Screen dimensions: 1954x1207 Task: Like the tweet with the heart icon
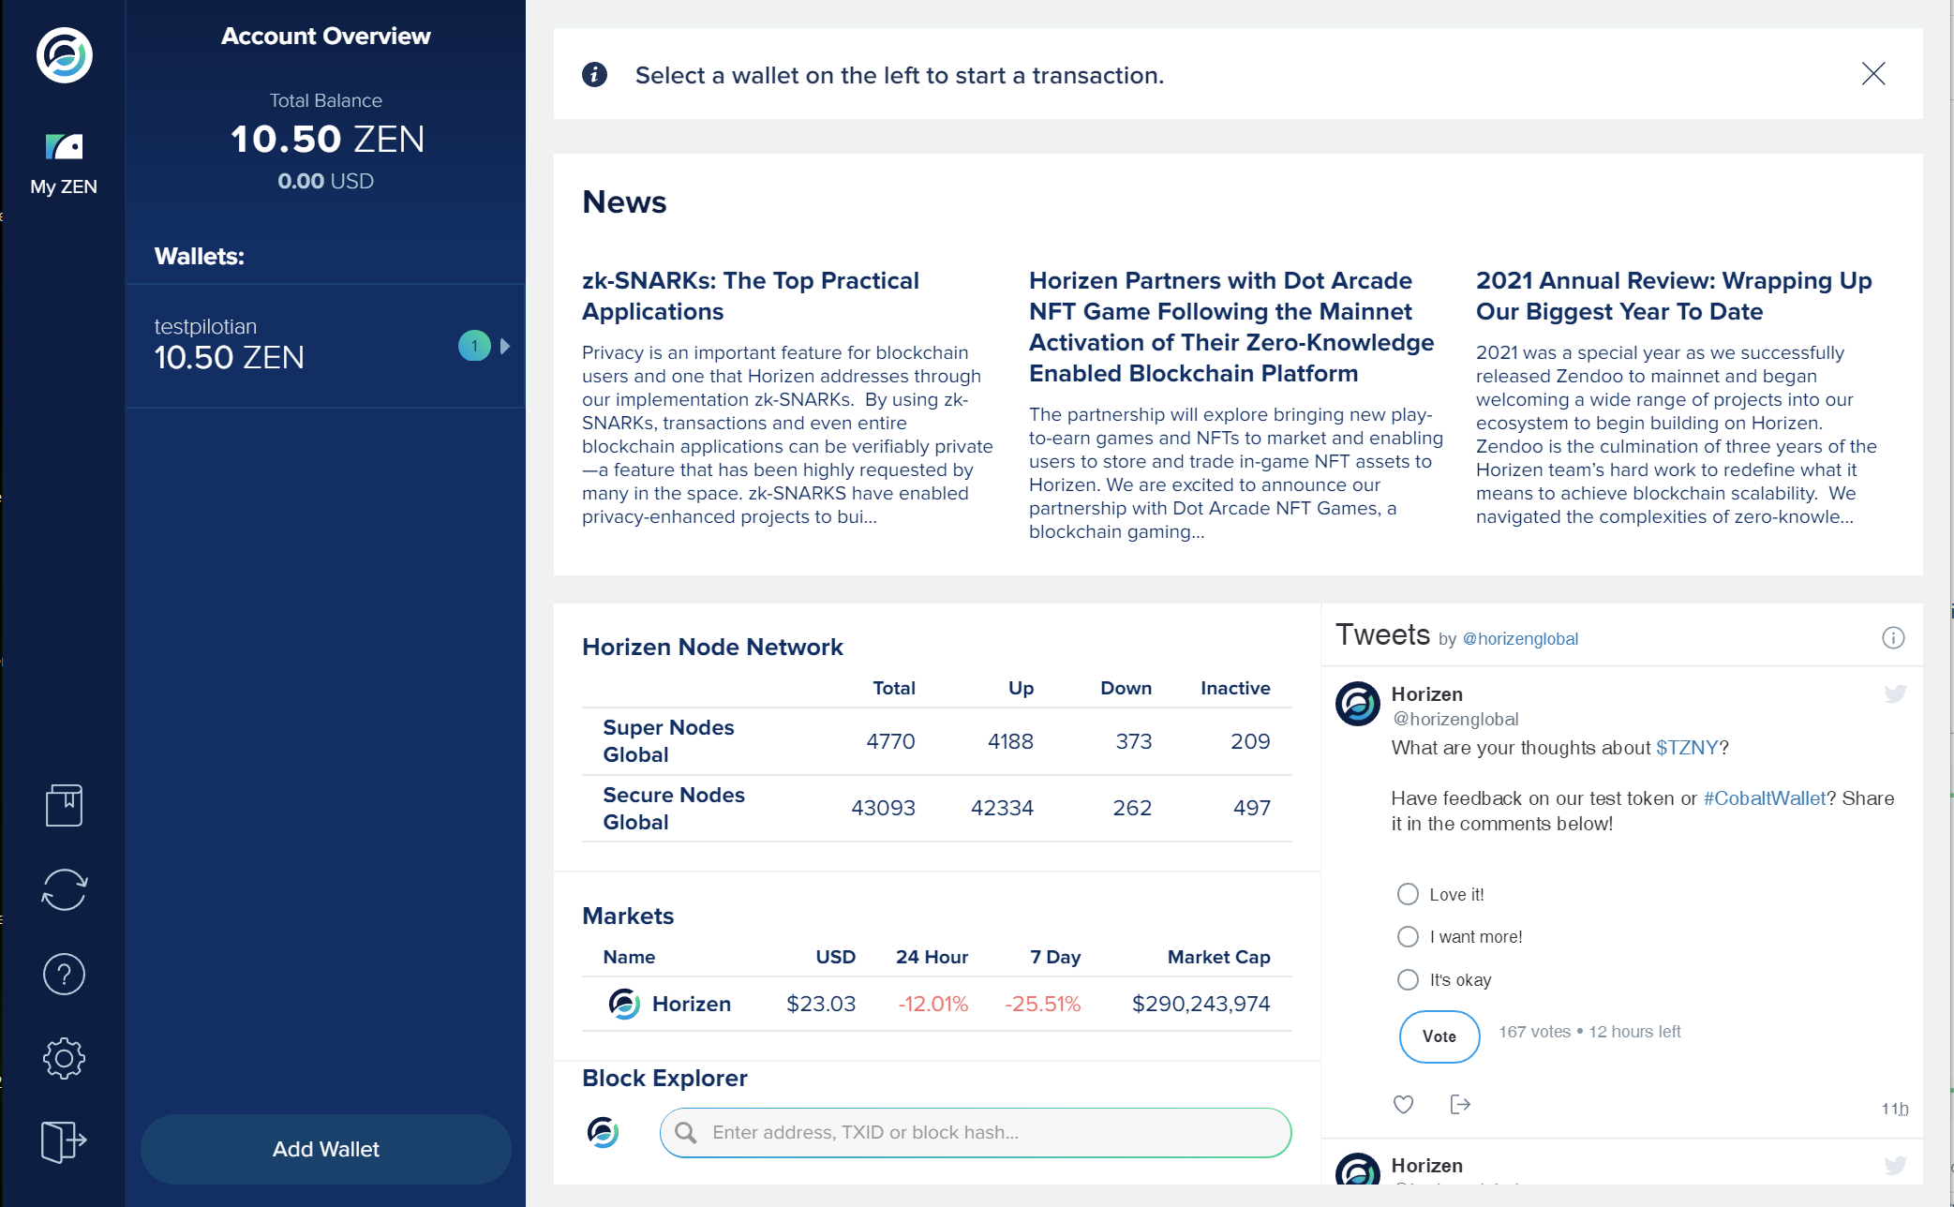pyautogui.click(x=1403, y=1105)
